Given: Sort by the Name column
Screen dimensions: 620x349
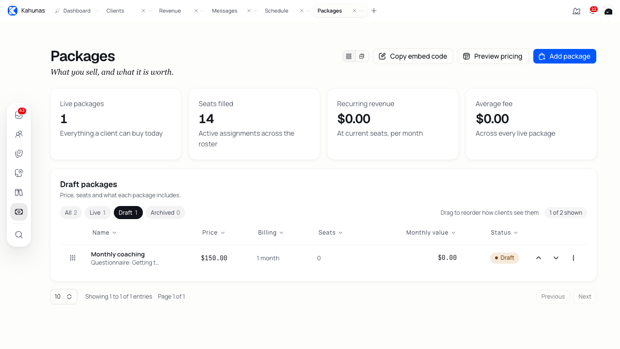Looking at the screenshot, I should click(x=104, y=233).
